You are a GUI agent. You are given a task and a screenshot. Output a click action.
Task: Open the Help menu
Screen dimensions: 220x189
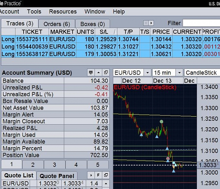pyautogui.click(x=119, y=12)
